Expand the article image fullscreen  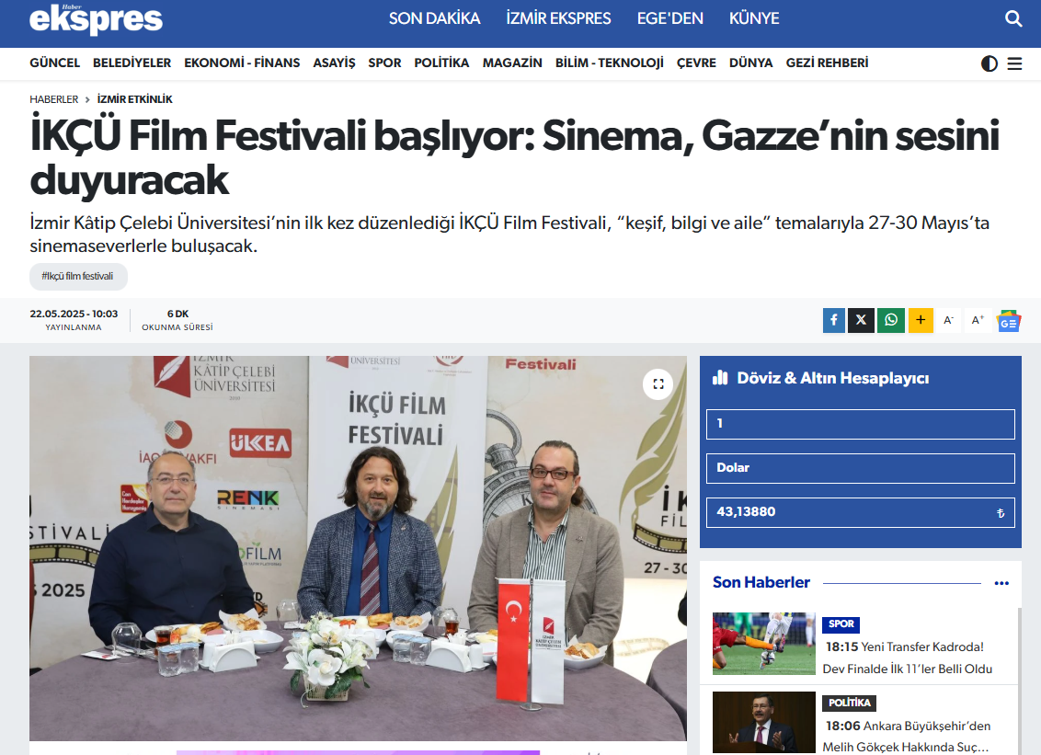[658, 383]
